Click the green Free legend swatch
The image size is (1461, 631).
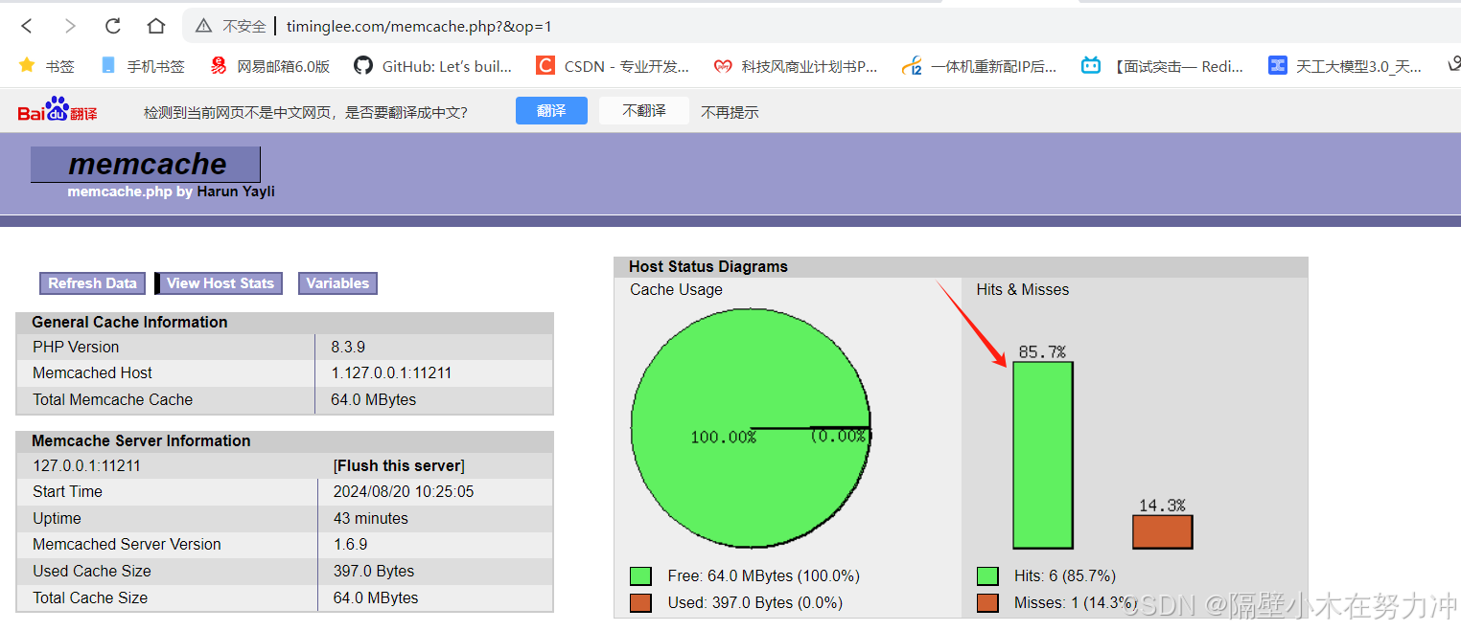click(x=640, y=576)
